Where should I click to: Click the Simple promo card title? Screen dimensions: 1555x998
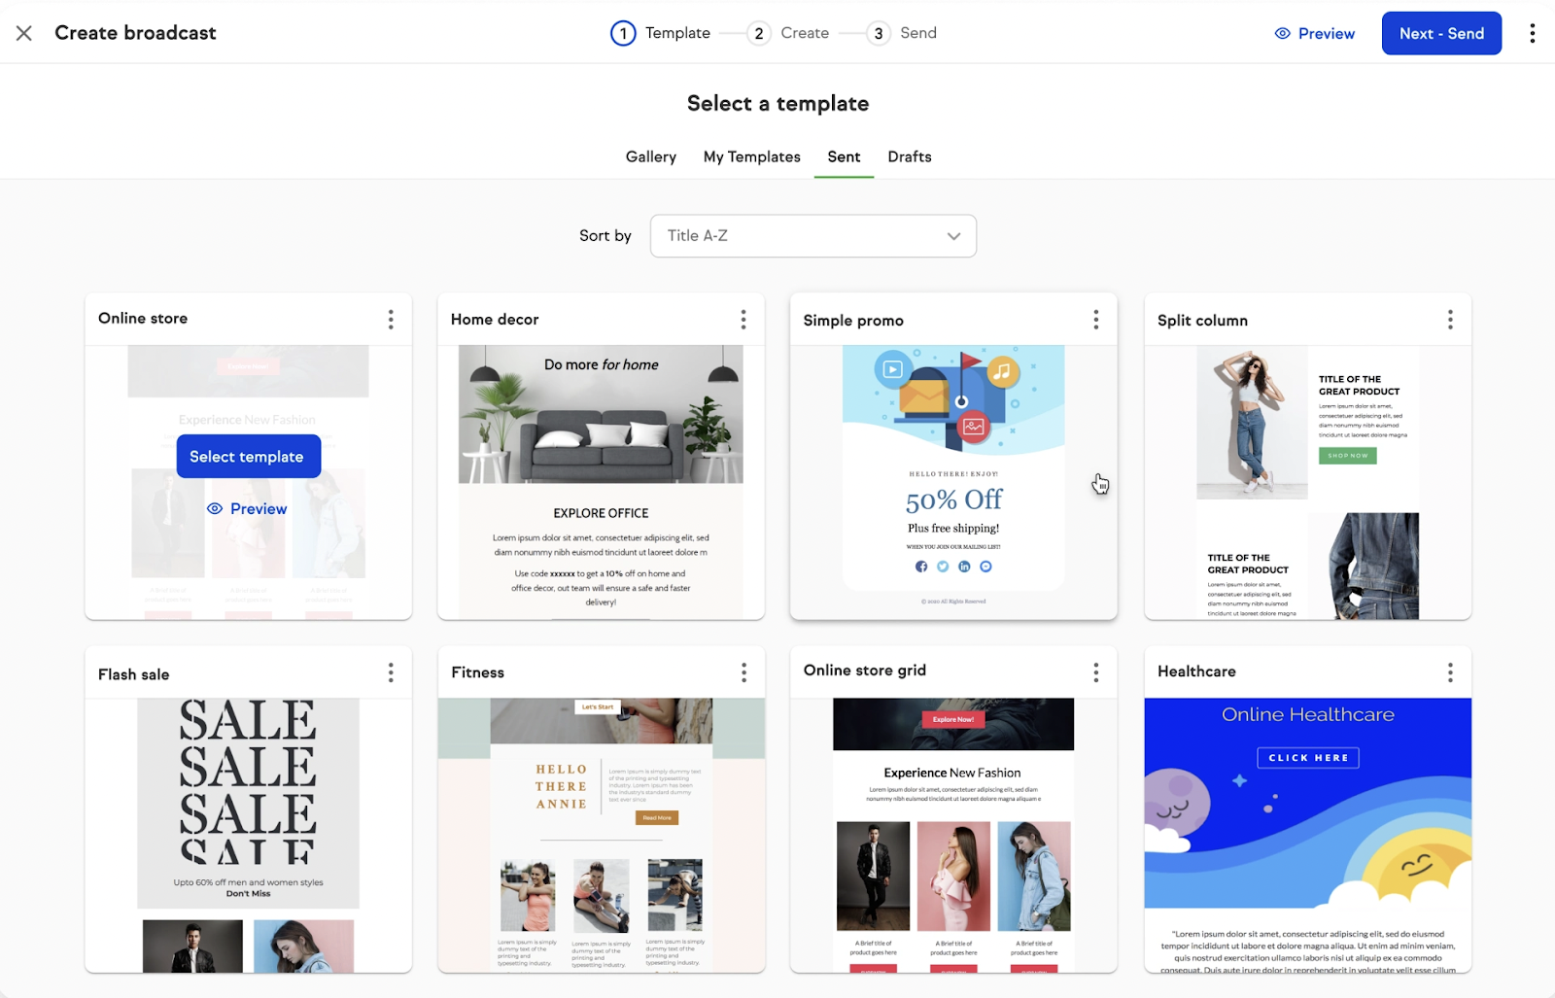(x=853, y=321)
